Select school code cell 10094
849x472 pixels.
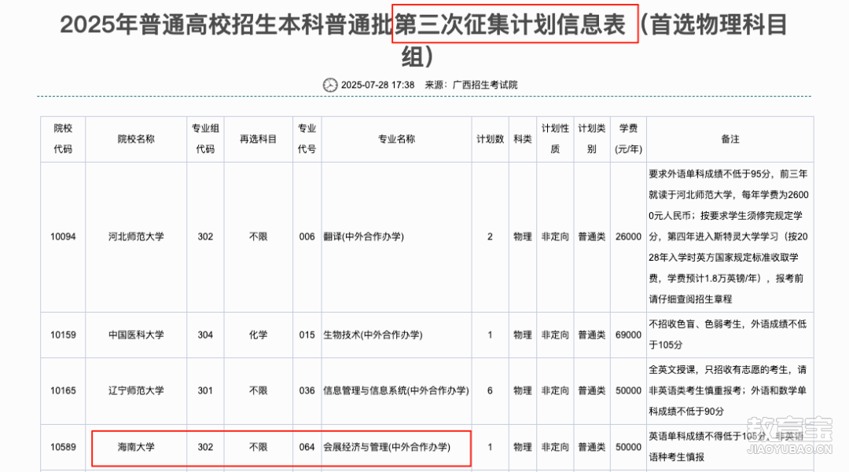pyautogui.click(x=63, y=237)
